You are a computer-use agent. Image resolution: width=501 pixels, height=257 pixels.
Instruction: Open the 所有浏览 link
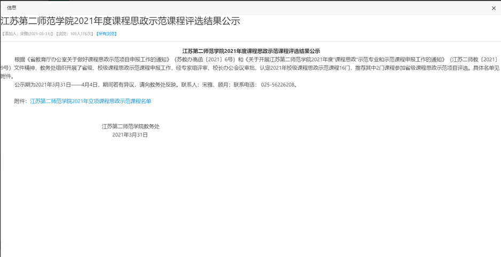106,34
